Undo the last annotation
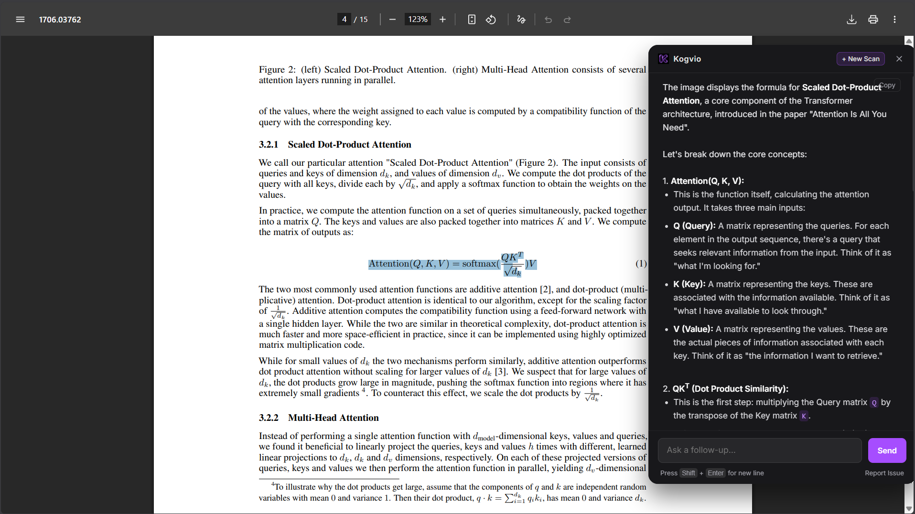The width and height of the screenshot is (915, 514). pyautogui.click(x=548, y=20)
